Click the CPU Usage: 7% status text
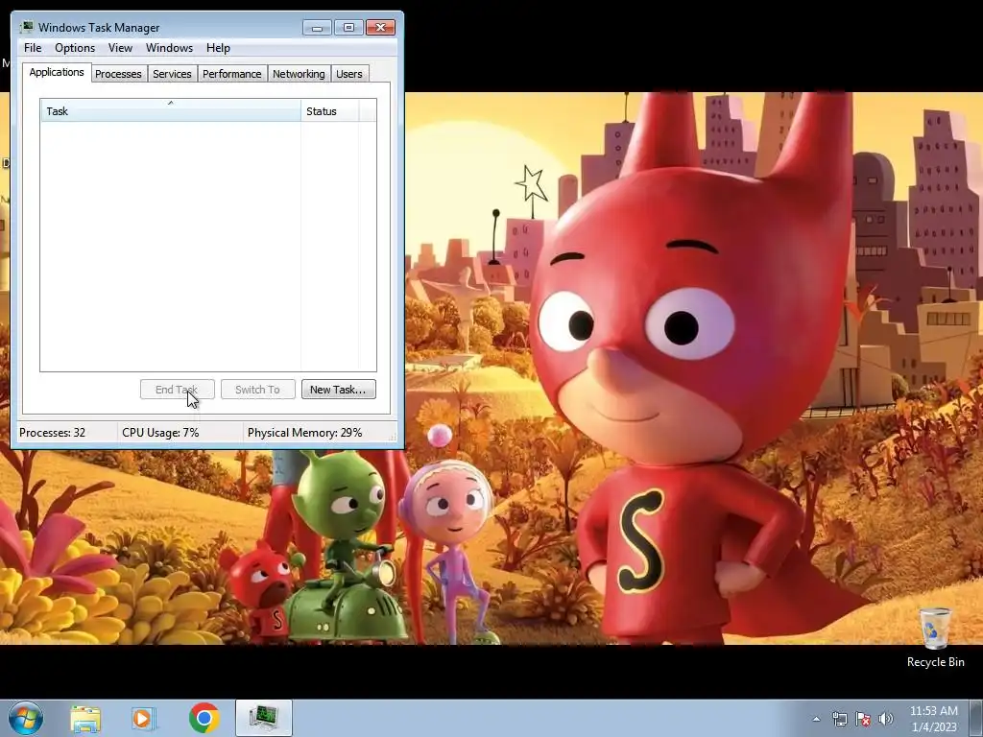 click(x=160, y=433)
